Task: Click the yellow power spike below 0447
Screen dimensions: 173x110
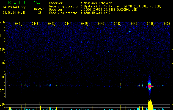Action: 120,107
